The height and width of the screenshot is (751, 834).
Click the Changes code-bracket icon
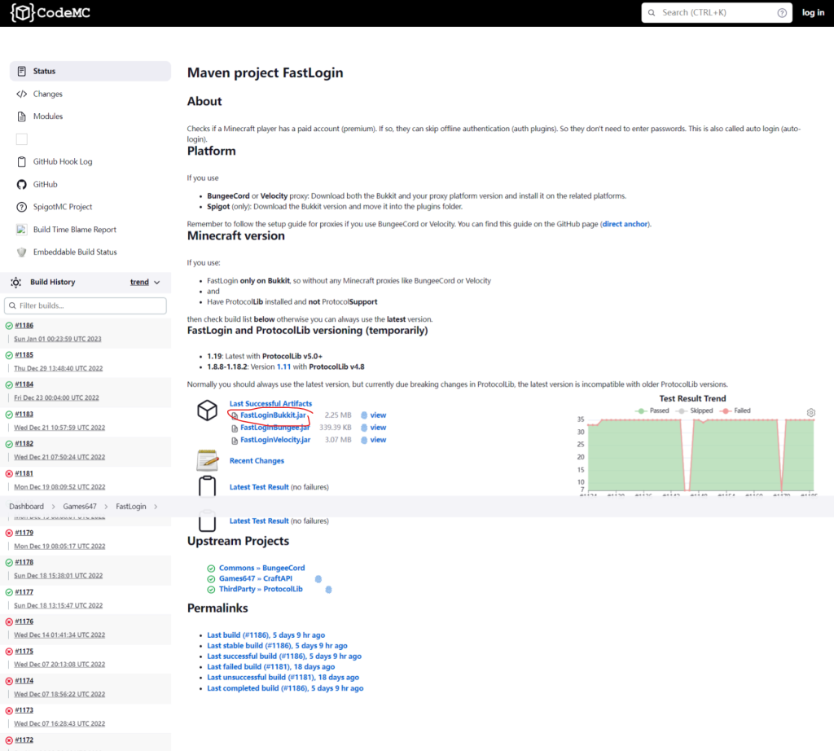click(22, 94)
